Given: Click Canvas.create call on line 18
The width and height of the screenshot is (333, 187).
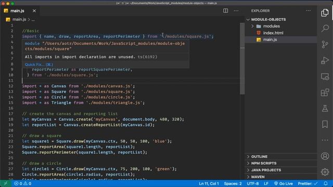Looking at the screenshot, I should tap(75, 119).
